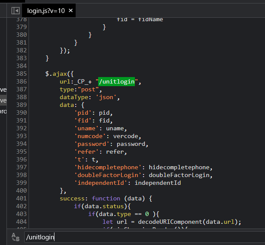Toggle the file navigator sidebar icon
The width and height of the screenshot is (265, 245).
coord(16,11)
